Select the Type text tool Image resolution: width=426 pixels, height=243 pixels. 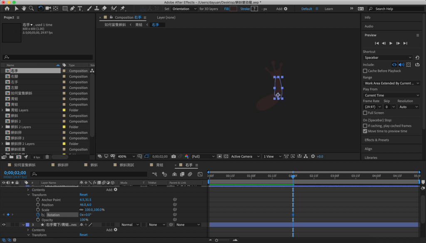80,9
